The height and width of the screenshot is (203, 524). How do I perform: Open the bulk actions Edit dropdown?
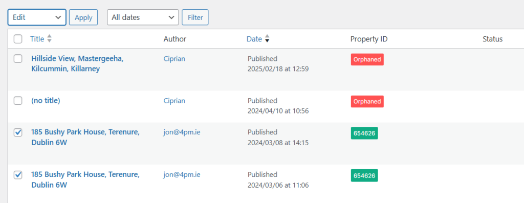point(37,17)
